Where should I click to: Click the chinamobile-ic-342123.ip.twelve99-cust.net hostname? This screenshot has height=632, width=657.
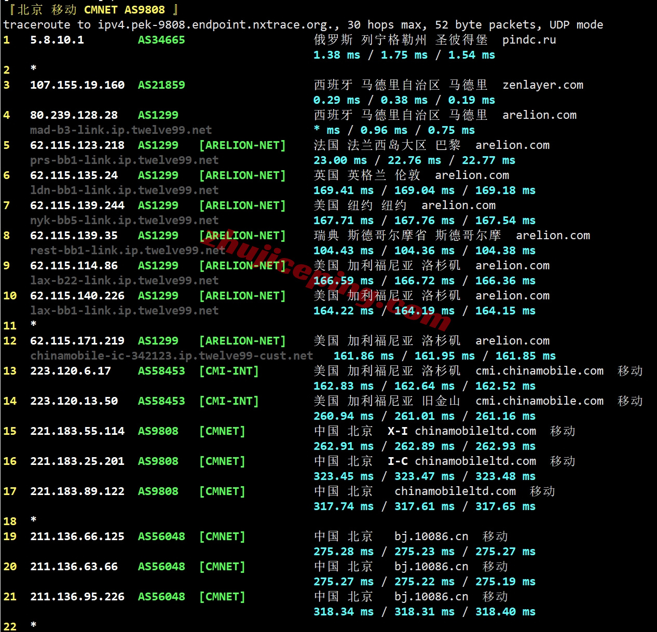point(171,356)
